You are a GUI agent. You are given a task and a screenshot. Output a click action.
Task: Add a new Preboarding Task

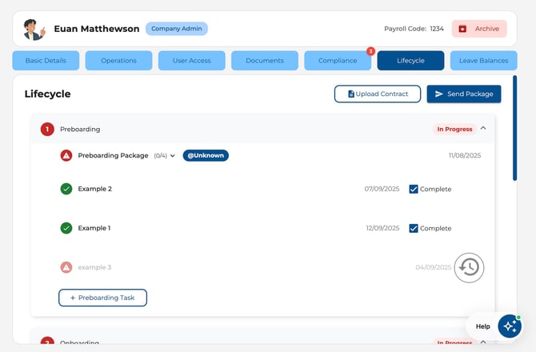[x=102, y=298]
